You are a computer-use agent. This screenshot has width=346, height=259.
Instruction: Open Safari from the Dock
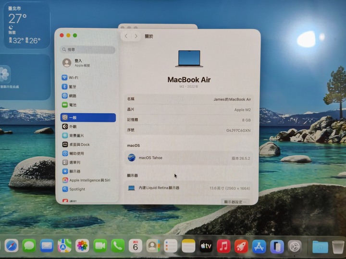point(12,246)
